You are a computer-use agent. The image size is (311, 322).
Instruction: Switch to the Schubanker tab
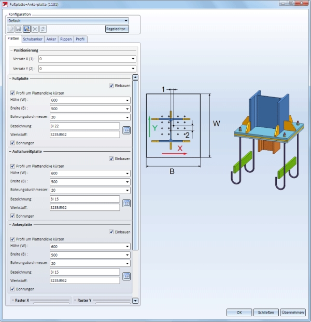[x=33, y=39]
